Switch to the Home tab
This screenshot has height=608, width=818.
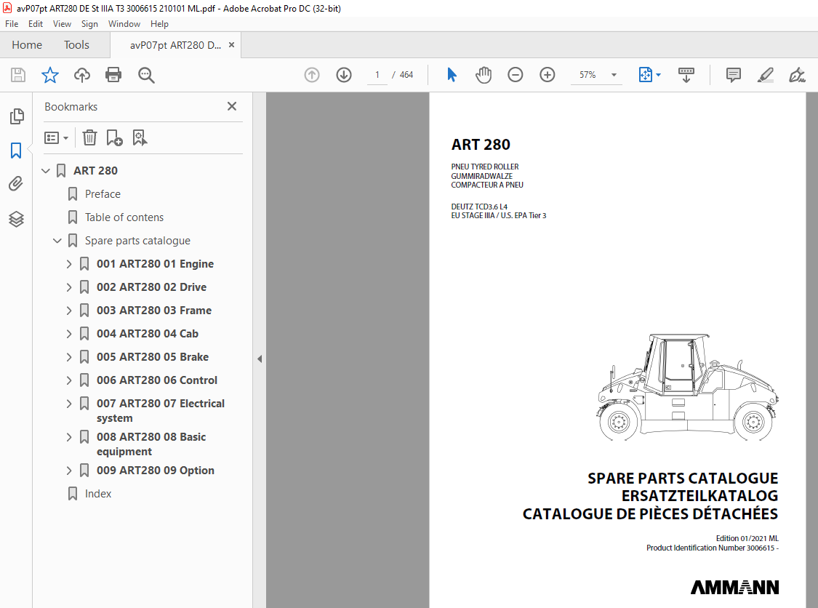27,45
